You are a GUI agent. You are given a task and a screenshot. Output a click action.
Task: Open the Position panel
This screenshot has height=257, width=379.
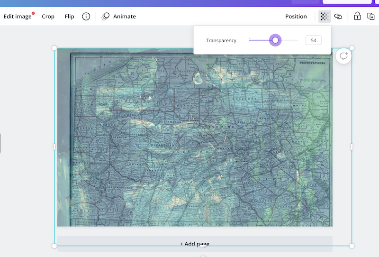[x=296, y=17]
